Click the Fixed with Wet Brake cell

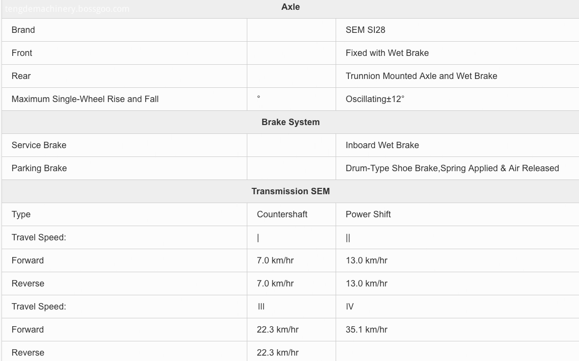click(387, 53)
